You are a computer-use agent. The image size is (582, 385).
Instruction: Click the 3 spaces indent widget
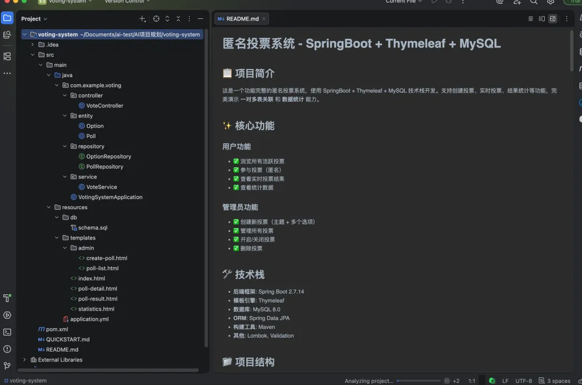(555, 381)
